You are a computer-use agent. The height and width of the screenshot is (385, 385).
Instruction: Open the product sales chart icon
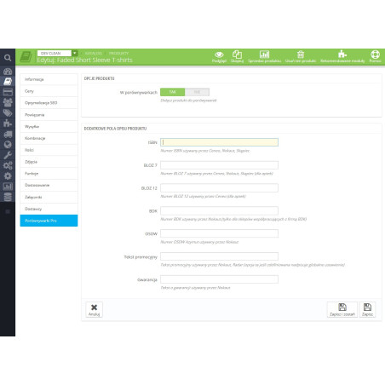point(264,55)
